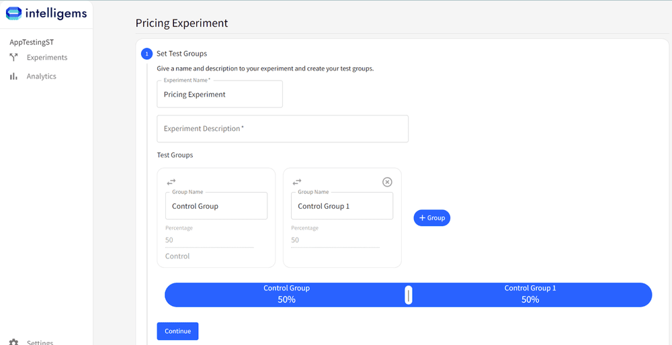This screenshot has width=672, height=345.
Task: Click the AppTestingST store name
Action: click(x=32, y=42)
